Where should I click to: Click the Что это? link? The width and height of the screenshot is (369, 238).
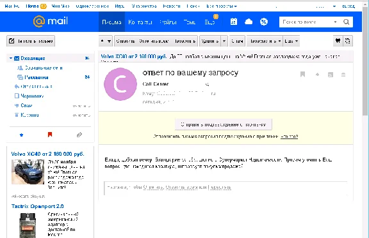[x=289, y=137]
